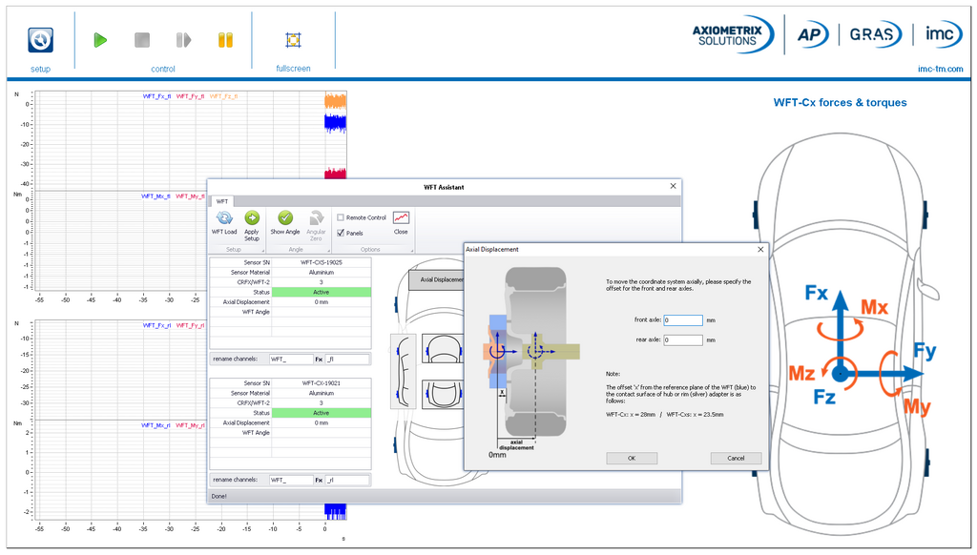Toggle fullscreen mode icon

293,40
